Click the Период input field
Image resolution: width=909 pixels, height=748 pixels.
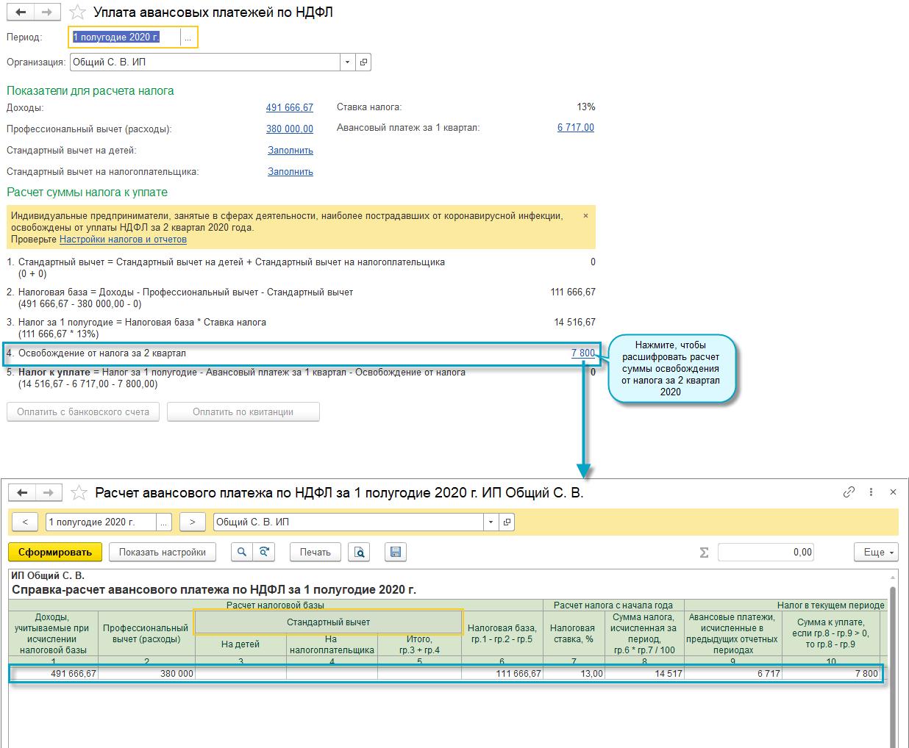(x=125, y=37)
